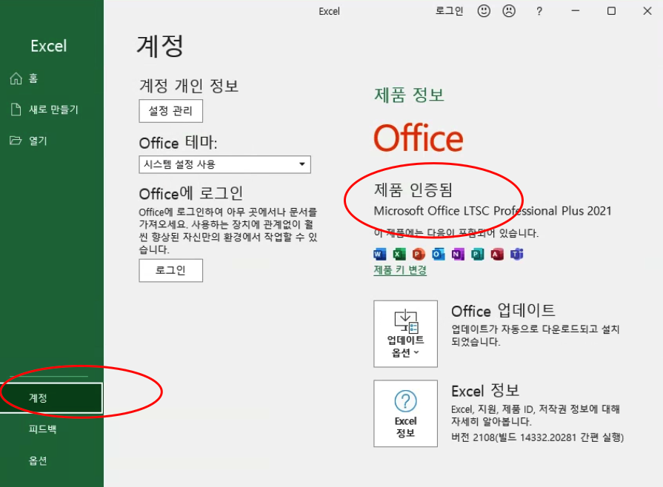Maximize the Excel window

(611, 11)
